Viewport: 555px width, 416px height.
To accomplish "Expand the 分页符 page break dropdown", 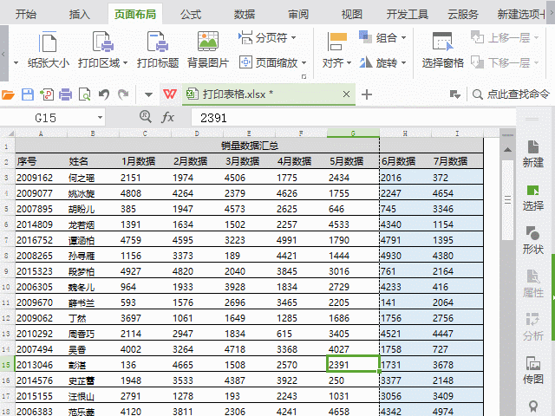I will 293,37.
